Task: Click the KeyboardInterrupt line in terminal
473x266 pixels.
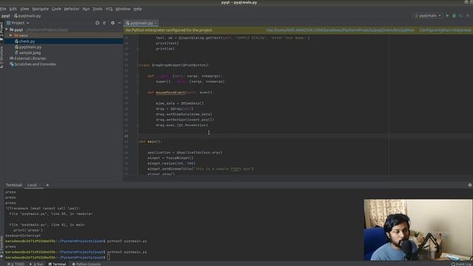Action: (x=23, y=236)
